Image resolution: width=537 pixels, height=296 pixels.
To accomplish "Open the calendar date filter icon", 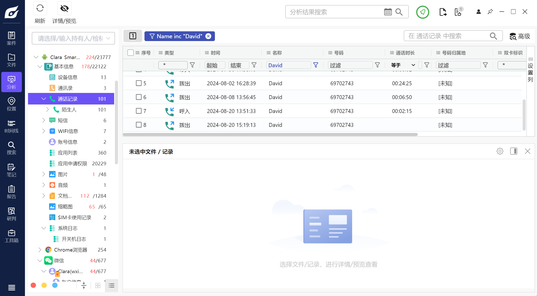I will 388,12.
